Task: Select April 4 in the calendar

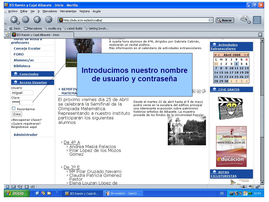Action: [x=236, y=64]
